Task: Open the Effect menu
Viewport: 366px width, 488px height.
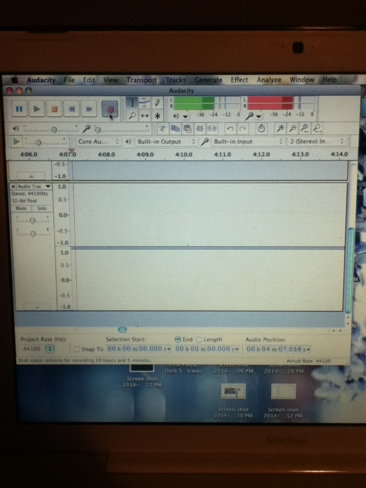Action: coord(239,80)
